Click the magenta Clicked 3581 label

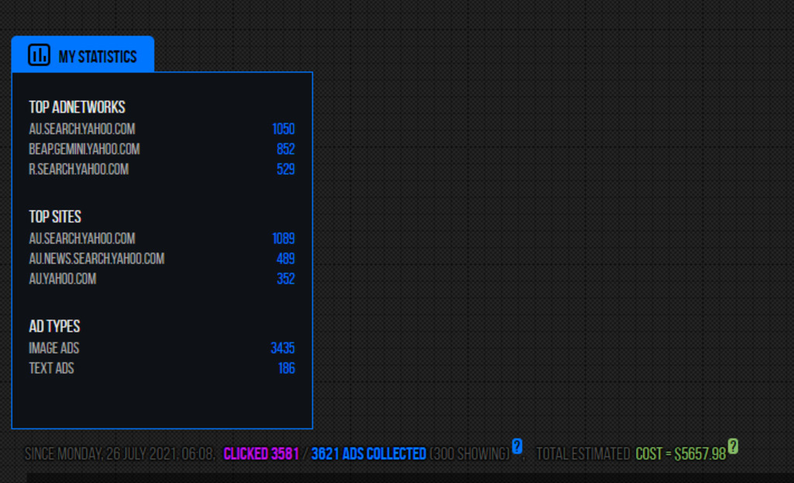tap(261, 454)
